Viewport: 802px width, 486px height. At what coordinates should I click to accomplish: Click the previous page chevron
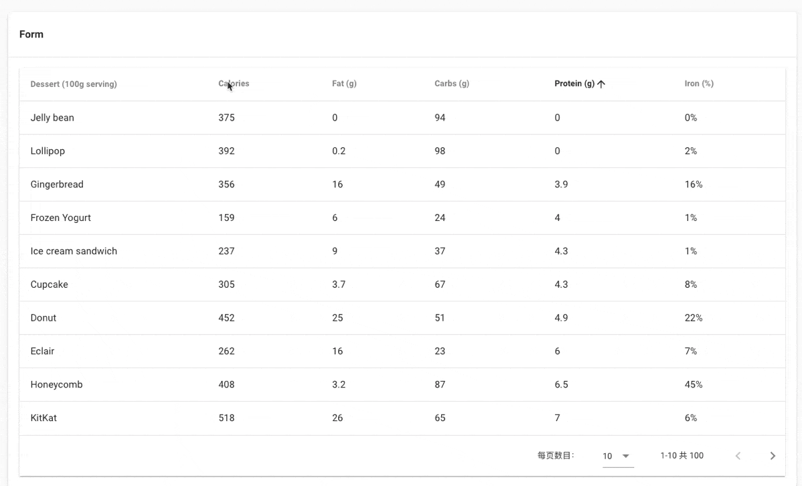pyautogui.click(x=738, y=456)
